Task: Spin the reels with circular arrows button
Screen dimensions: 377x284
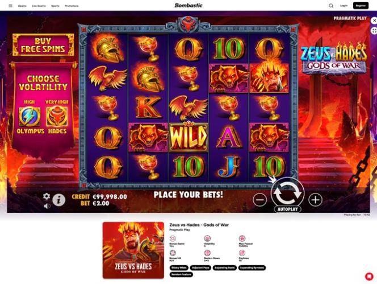Action: click(x=287, y=193)
